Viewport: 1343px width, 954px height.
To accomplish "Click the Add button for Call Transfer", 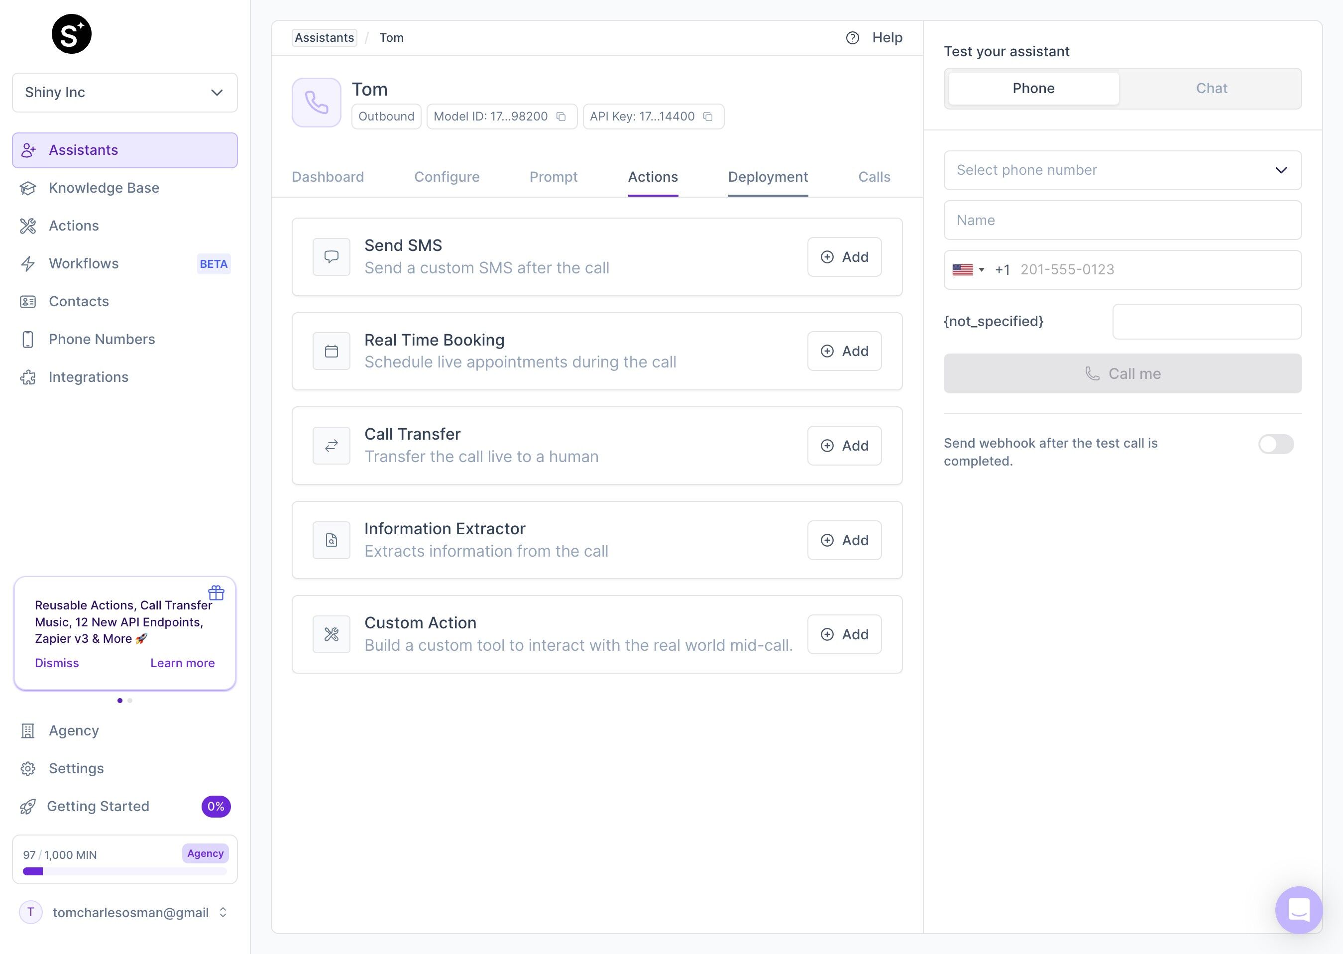I will point(843,445).
